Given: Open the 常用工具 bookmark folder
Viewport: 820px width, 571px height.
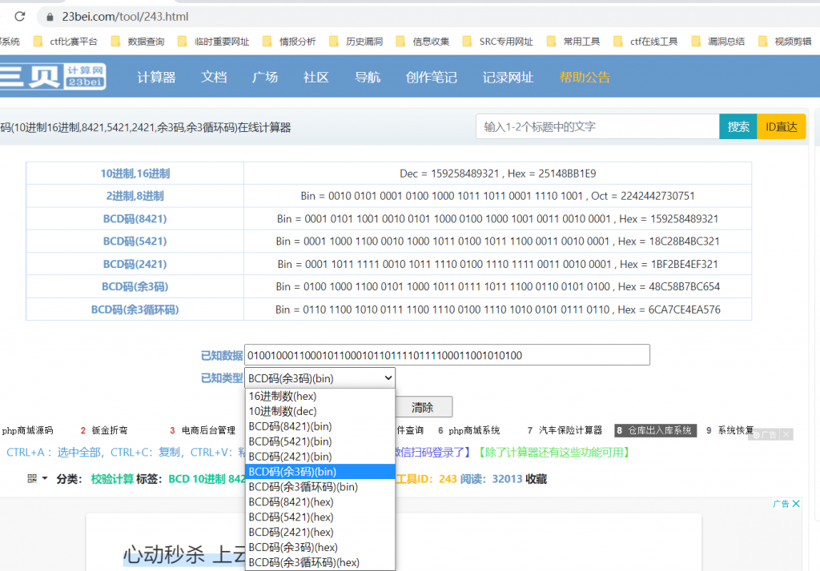Looking at the screenshot, I should tap(573, 42).
